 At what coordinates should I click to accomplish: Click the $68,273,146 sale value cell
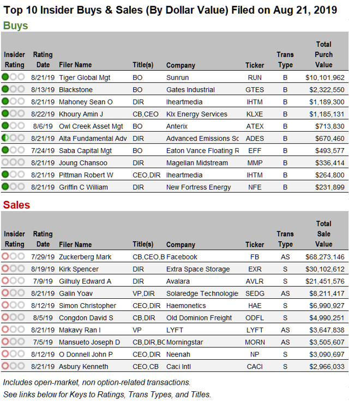(324, 257)
